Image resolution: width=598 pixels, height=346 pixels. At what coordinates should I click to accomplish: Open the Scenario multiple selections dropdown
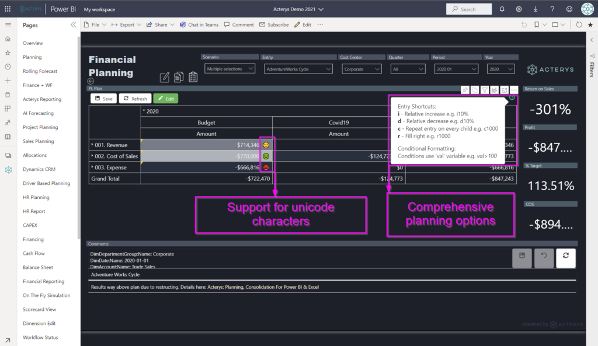[230, 68]
